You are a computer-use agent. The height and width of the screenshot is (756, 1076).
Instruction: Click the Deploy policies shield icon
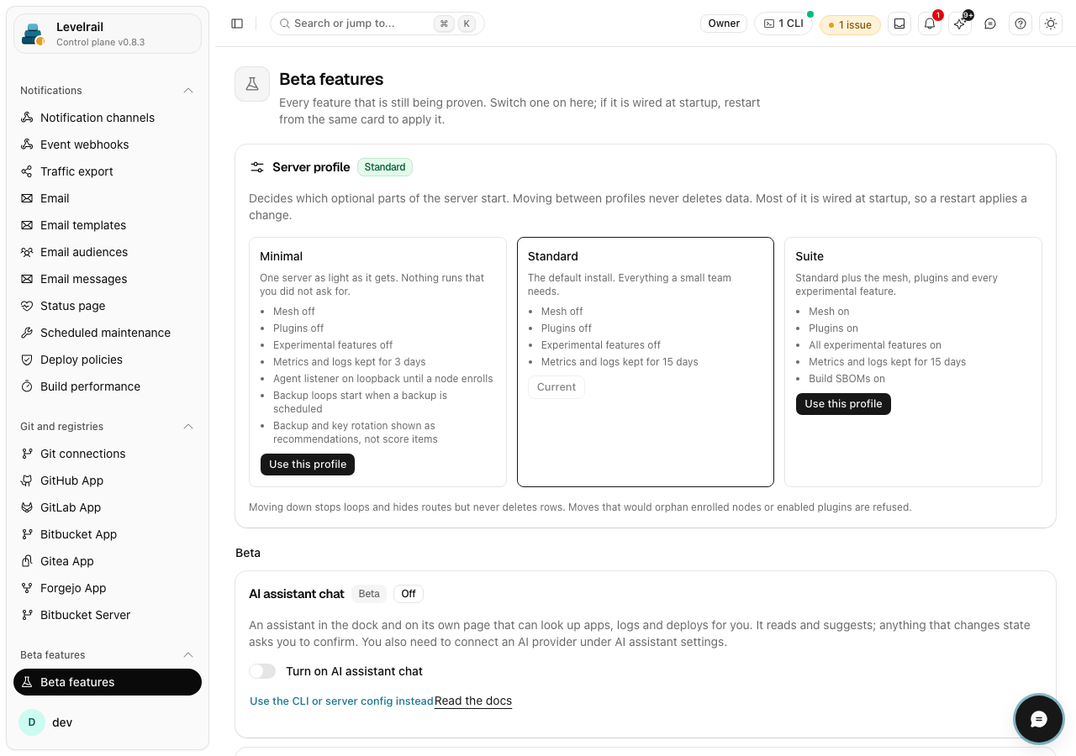click(27, 360)
